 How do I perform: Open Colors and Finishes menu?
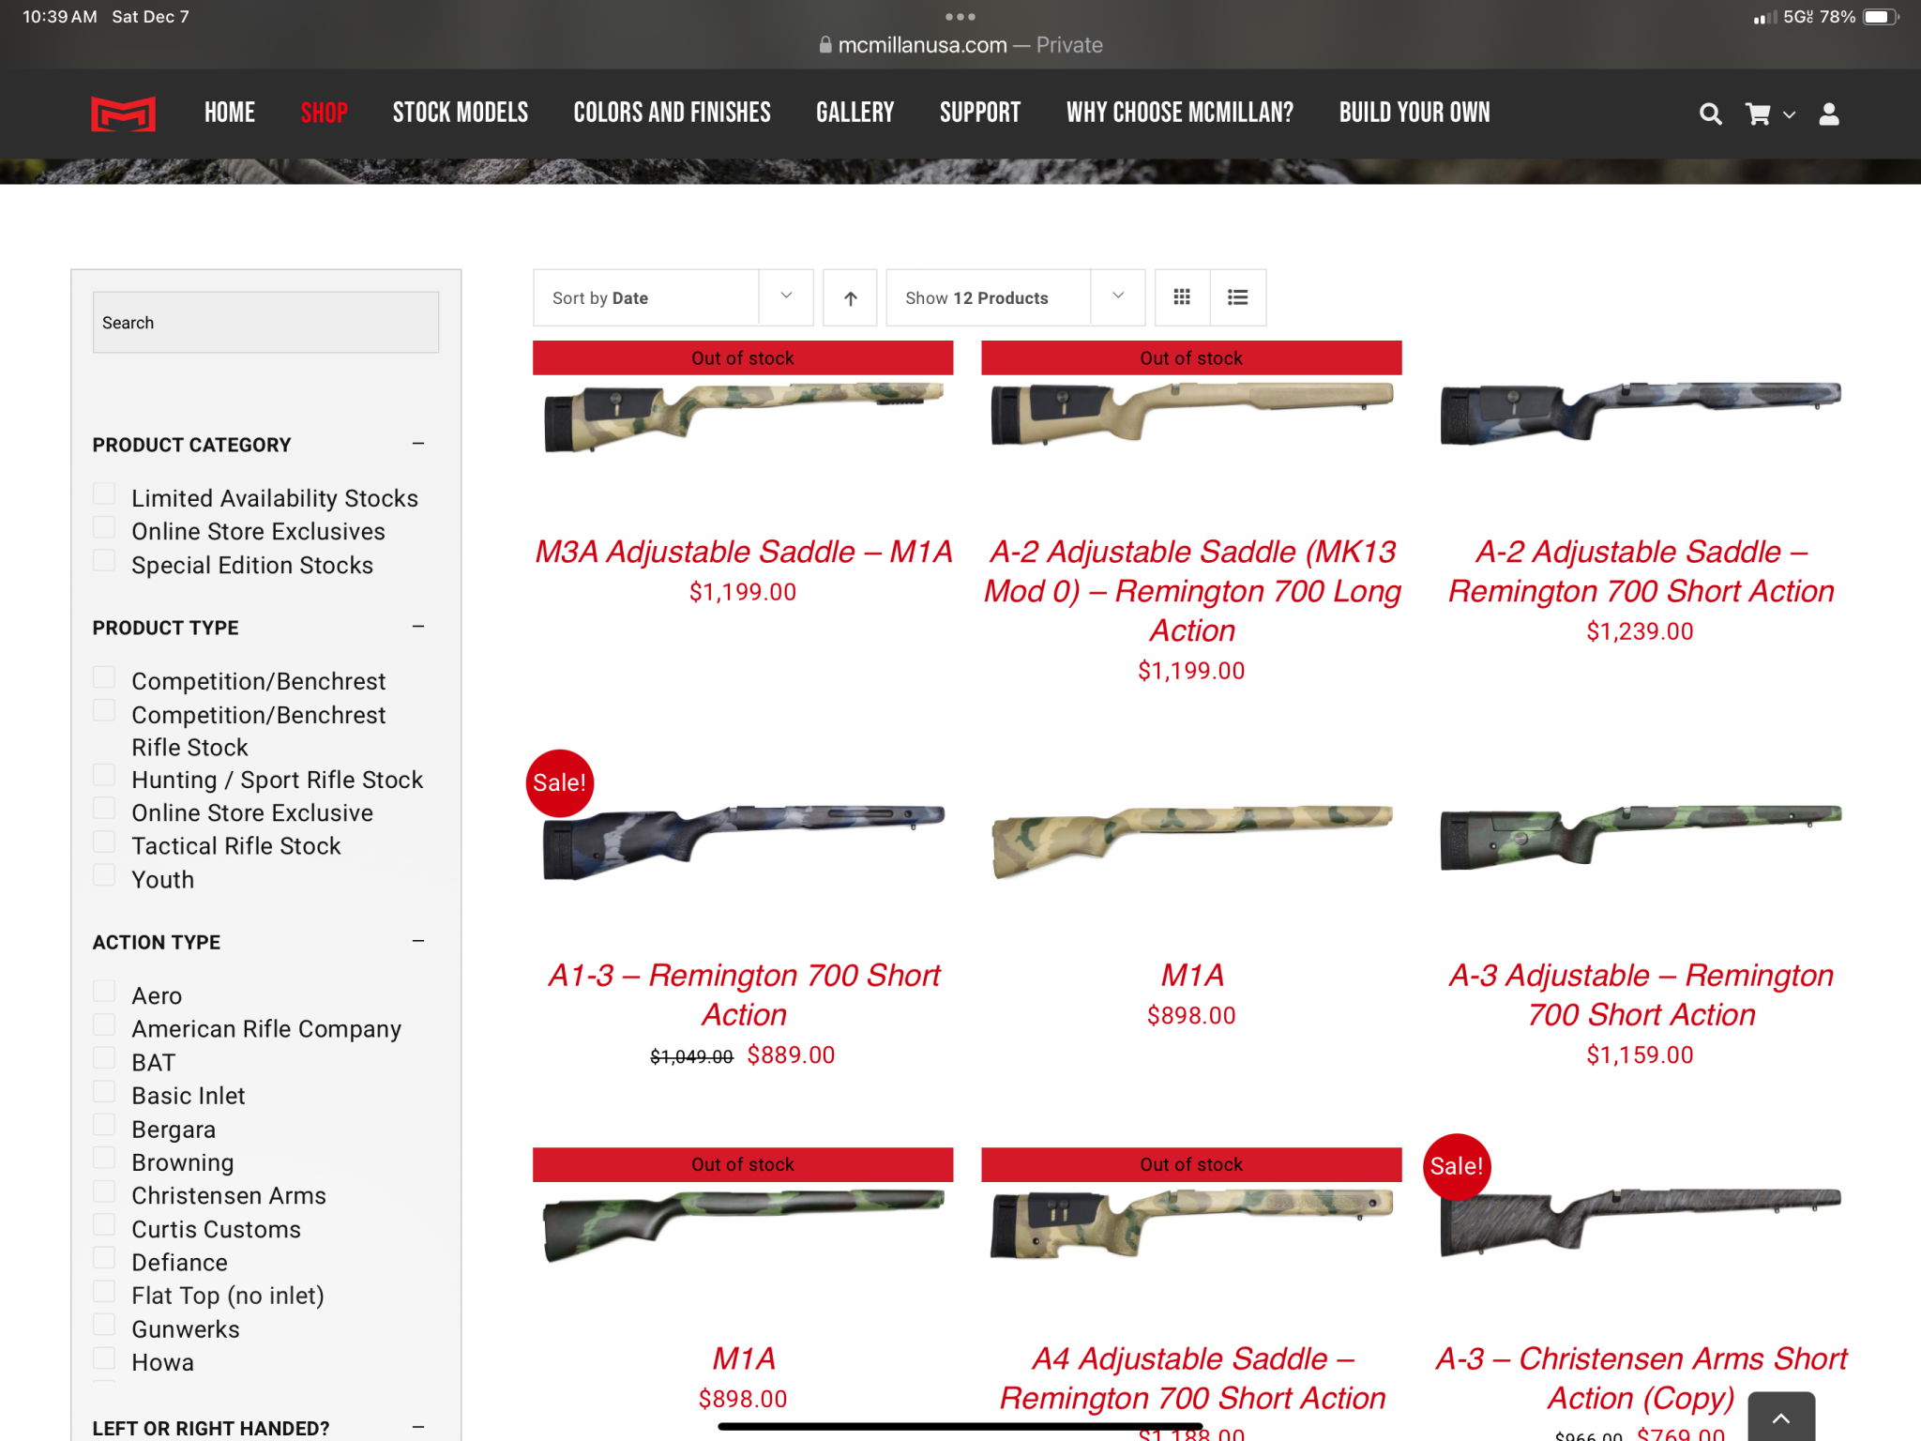click(x=672, y=114)
